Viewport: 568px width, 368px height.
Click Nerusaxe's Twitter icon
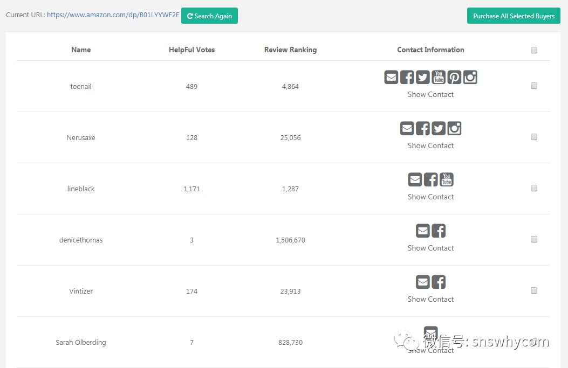(439, 128)
